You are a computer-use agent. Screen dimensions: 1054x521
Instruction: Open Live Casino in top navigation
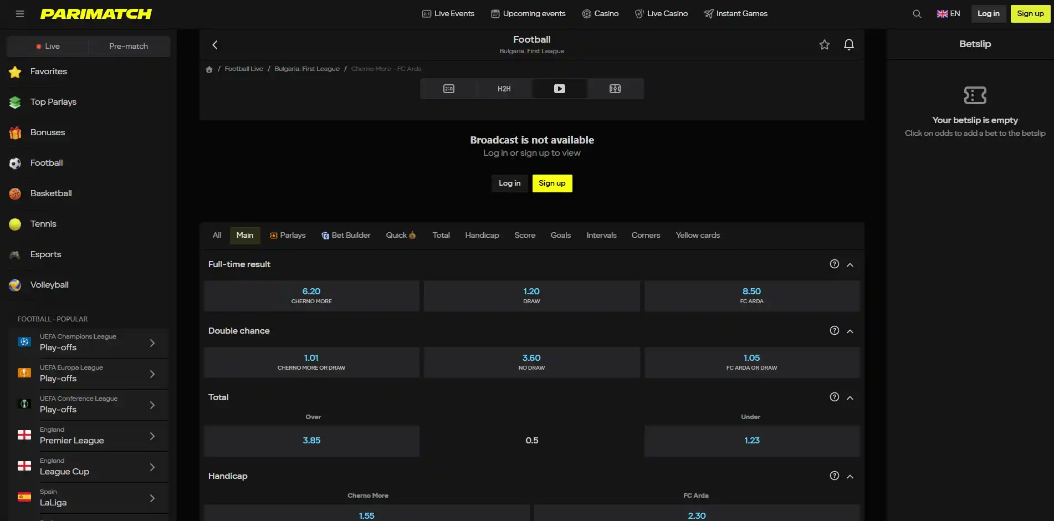pyautogui.click(x=661, y=14)
